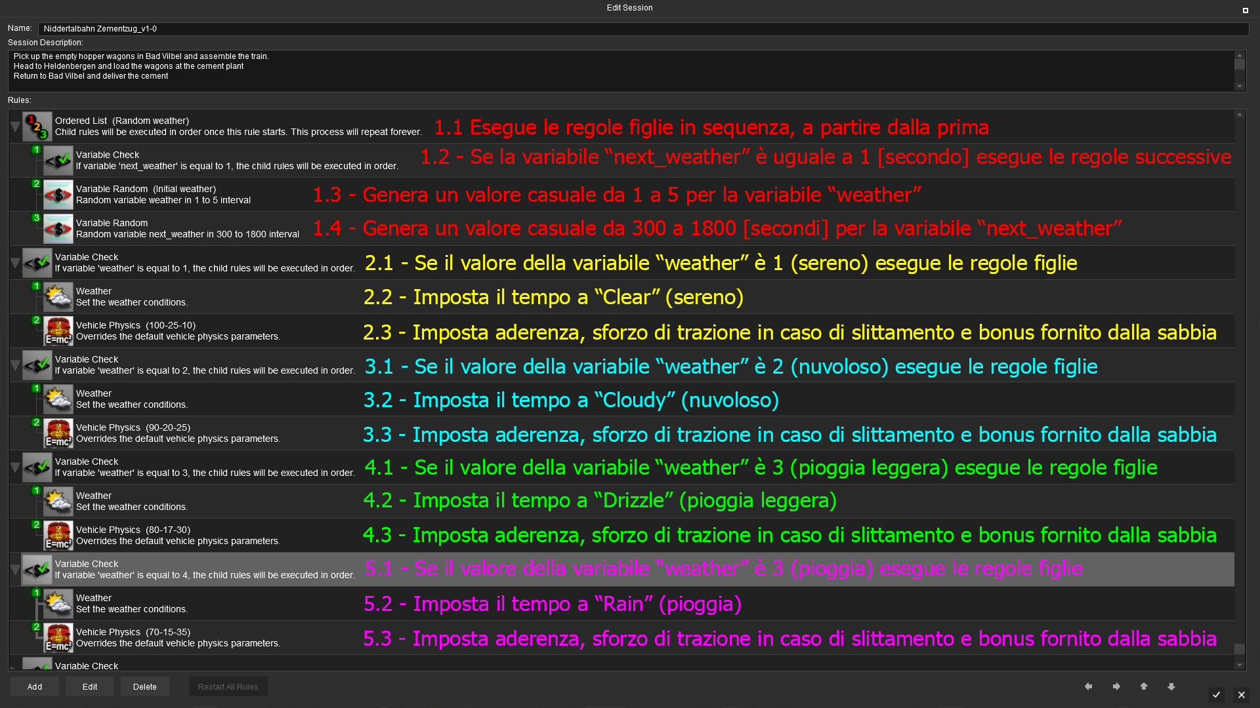Collapse the weather equal to 2 check
The width and height of the screenshot is (1260, 708).
pyautogui.click(x=15, y=365)
